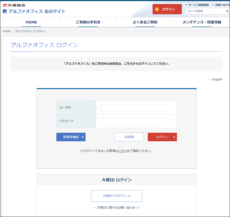This screenshot has height=217, width=230.
Task: Click the Otsuka Shokai logo
Action: coord(14,5)
